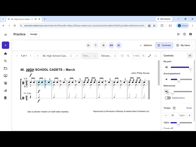Toggle the microphone button

tap(96, 45)
